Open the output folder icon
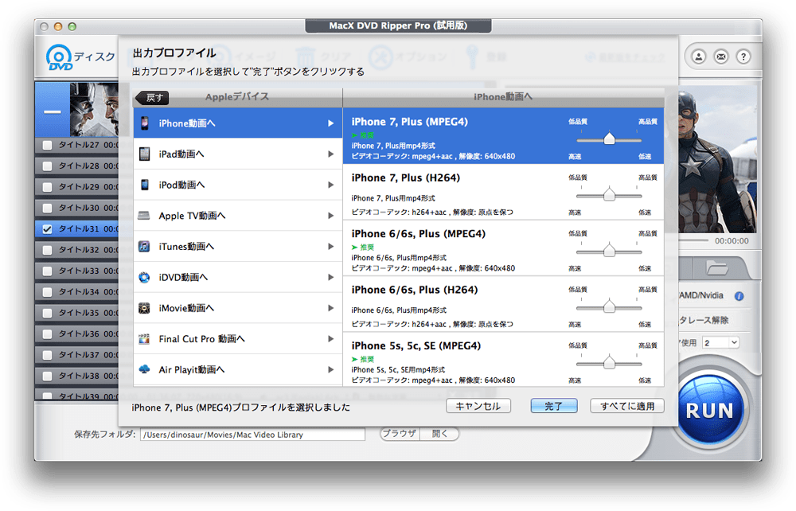This screenshot has width=796, height=511. [717, 267]
